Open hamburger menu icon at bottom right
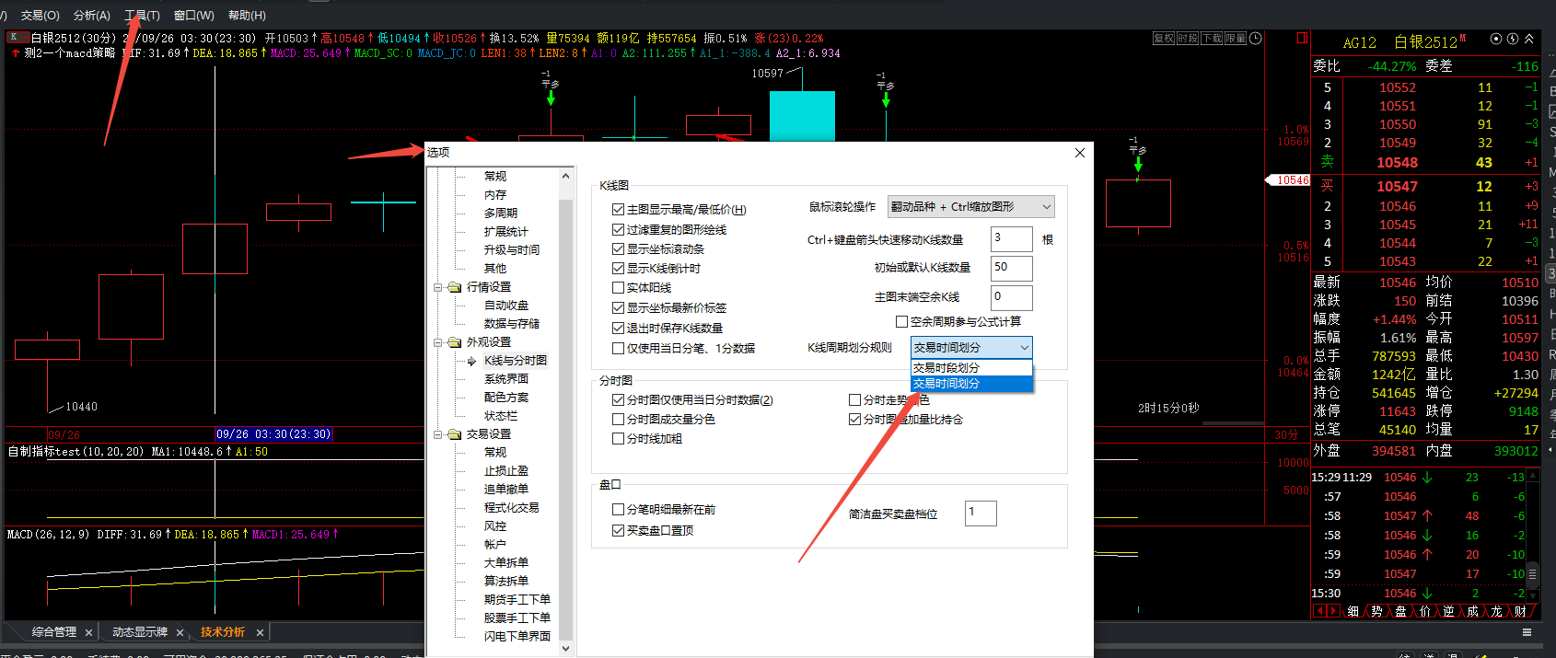The width and height of the screenshot is (1556, 658). tap(1527, 632)
